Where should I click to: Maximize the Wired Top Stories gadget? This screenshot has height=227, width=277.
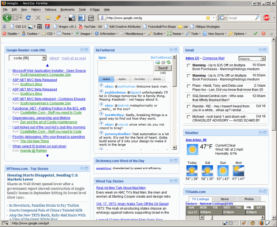[176, 181]
